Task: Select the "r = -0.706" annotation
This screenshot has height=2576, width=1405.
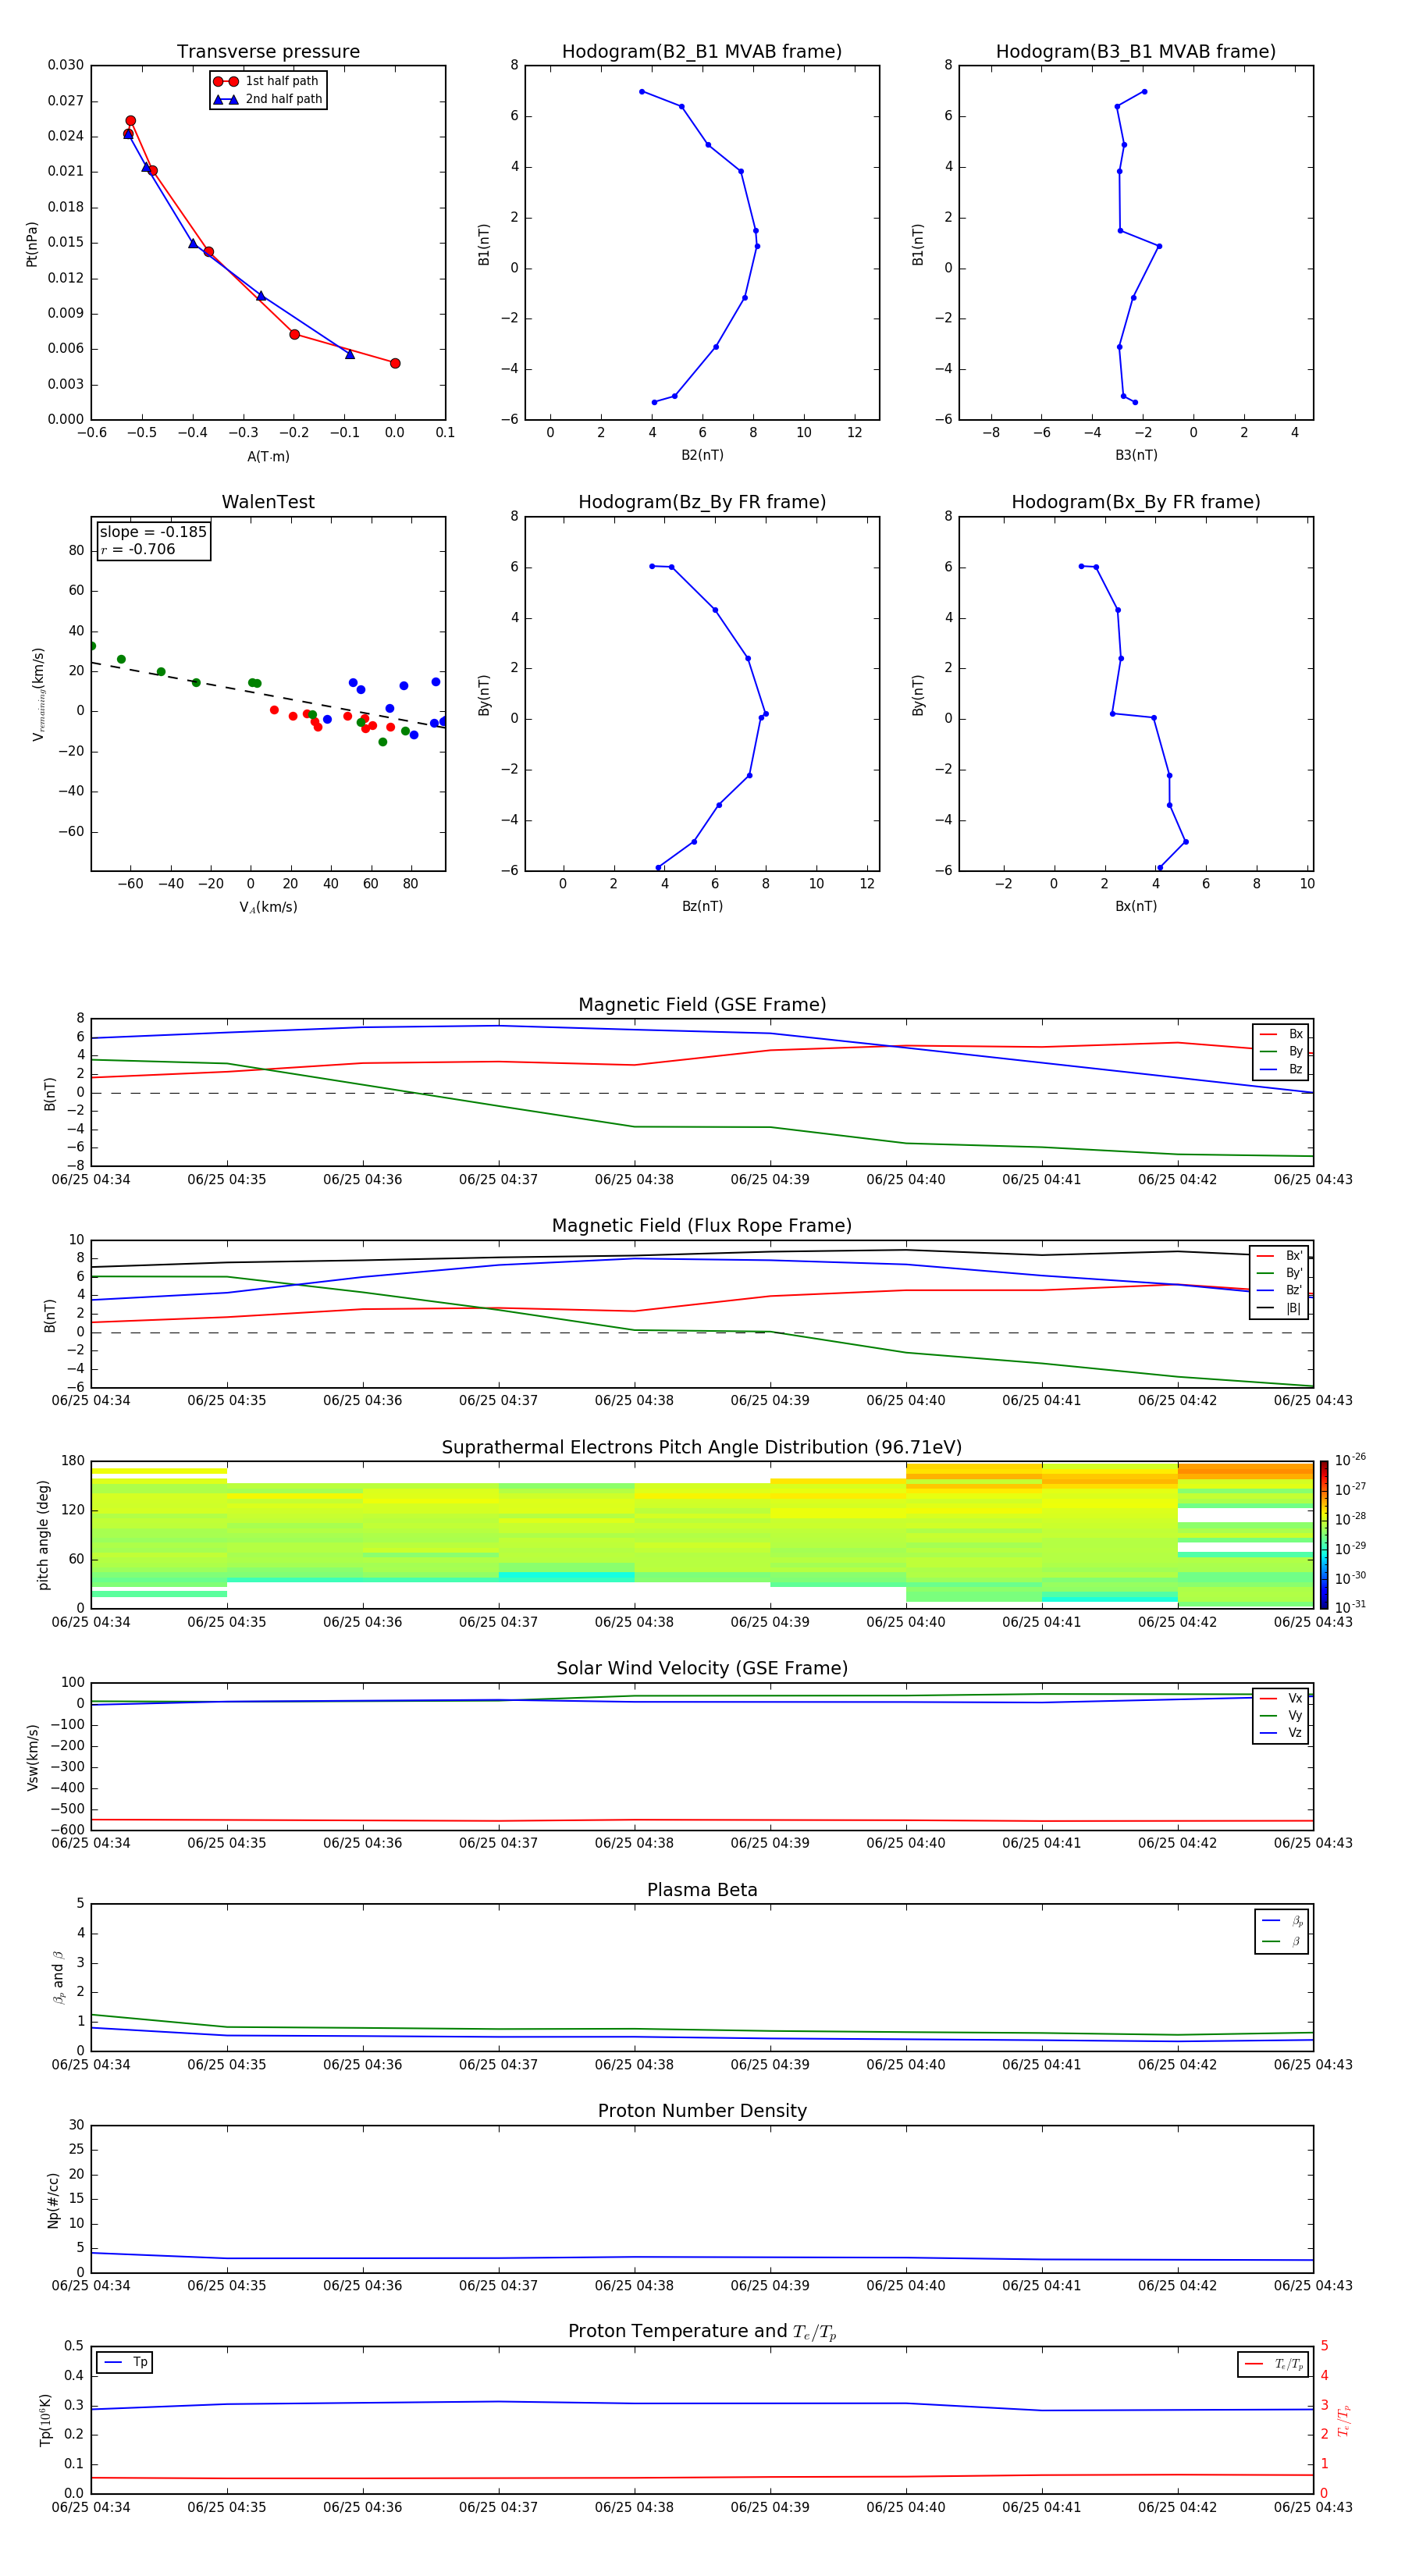Action: pyautogui.click(x=138, y=549)
